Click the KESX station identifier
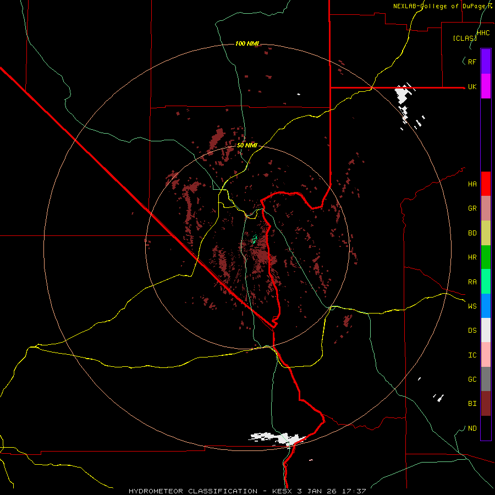 click(283, 491)
